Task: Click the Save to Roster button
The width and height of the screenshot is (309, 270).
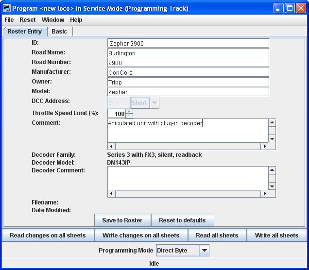Action: click(122, 220)
